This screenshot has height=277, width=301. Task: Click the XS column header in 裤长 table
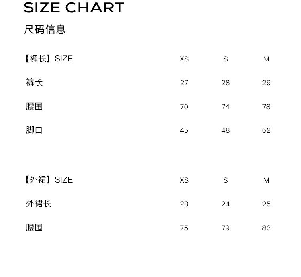click(184, 59)
